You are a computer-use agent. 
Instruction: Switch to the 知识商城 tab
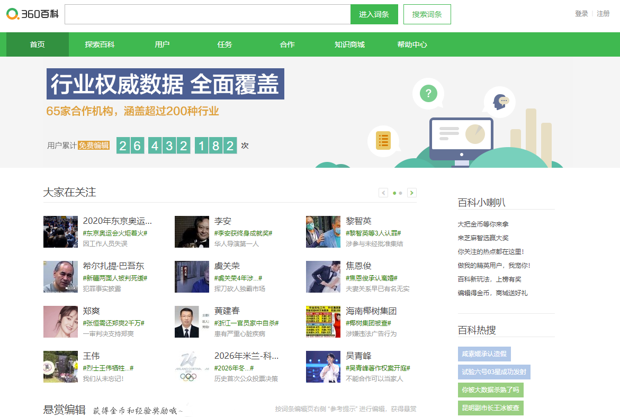point(349,44)
